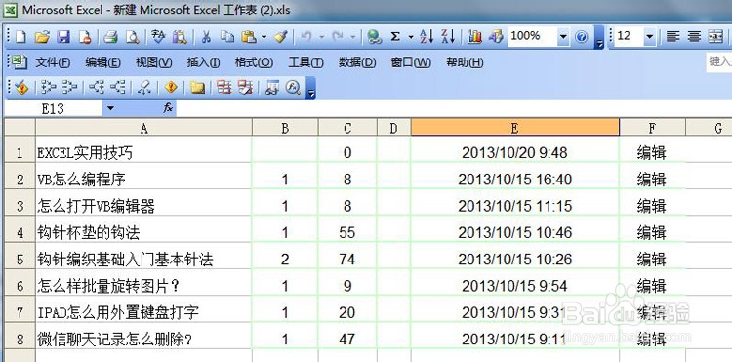The height and width of the screenshot is (362, 732).
Task: Run the Spelling check tool
Action: pos(158,37)
